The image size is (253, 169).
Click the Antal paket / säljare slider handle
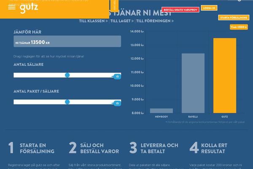[67, 102]
